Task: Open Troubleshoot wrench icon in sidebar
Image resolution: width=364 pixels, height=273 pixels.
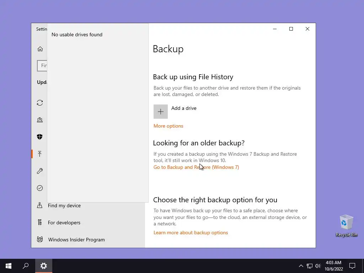Action: (x=40, y=171)
